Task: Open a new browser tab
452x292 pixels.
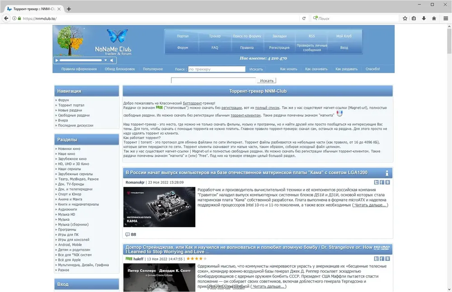Action: point(69,9)
